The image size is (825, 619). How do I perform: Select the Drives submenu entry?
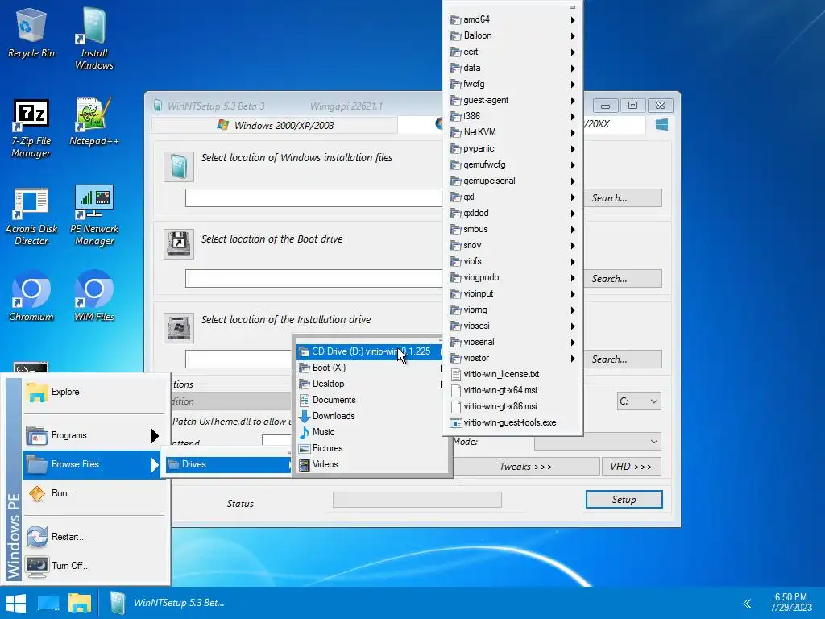coord(228,464)
